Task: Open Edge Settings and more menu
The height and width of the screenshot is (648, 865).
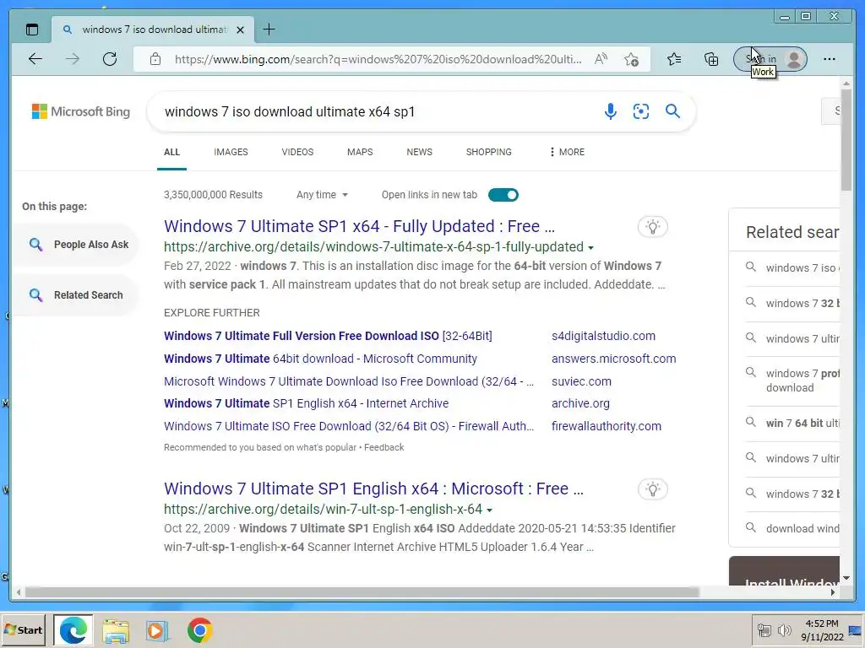Action: click(x=830, y=59)
